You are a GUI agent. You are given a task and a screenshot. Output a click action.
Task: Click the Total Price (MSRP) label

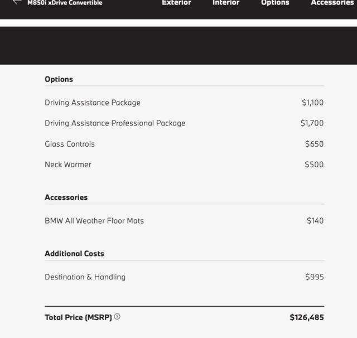click(x=78, y=317)
